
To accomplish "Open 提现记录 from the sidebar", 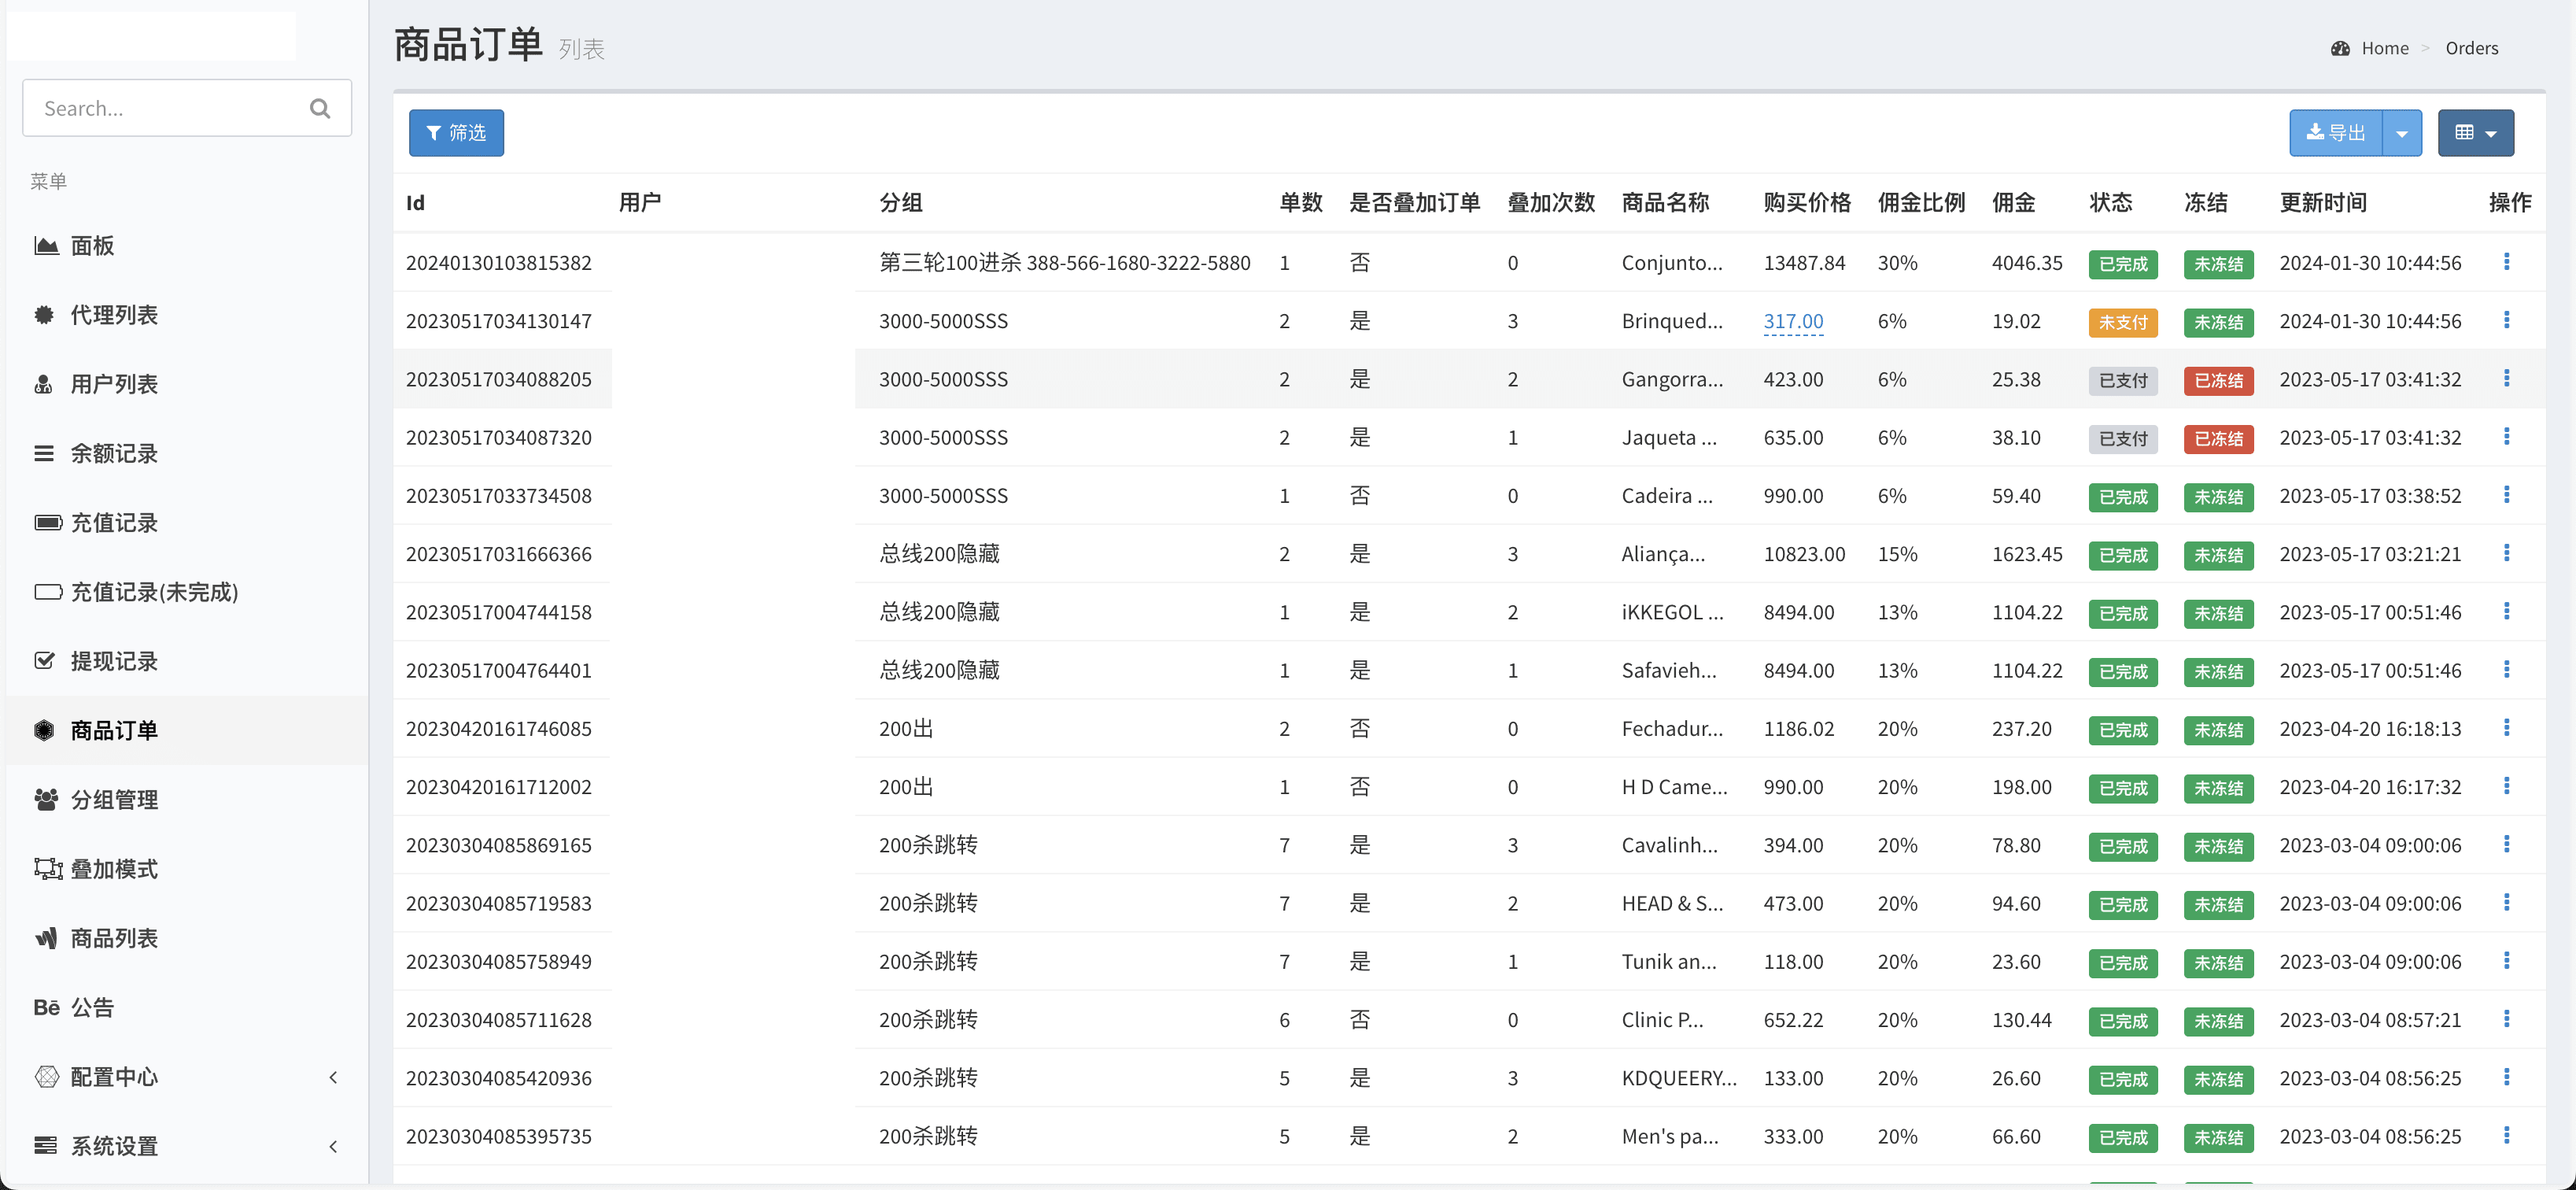I will point(113,661).
